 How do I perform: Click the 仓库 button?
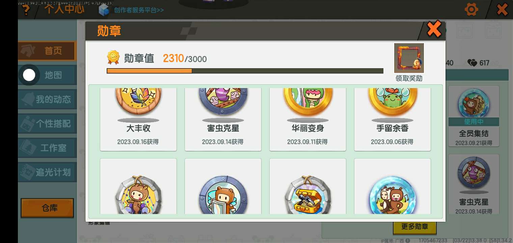(x=47, y=208)
